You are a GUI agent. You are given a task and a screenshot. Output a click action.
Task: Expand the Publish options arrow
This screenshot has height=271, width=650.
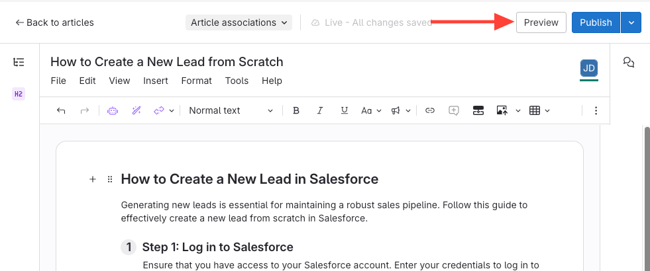(x=631, y=22)
